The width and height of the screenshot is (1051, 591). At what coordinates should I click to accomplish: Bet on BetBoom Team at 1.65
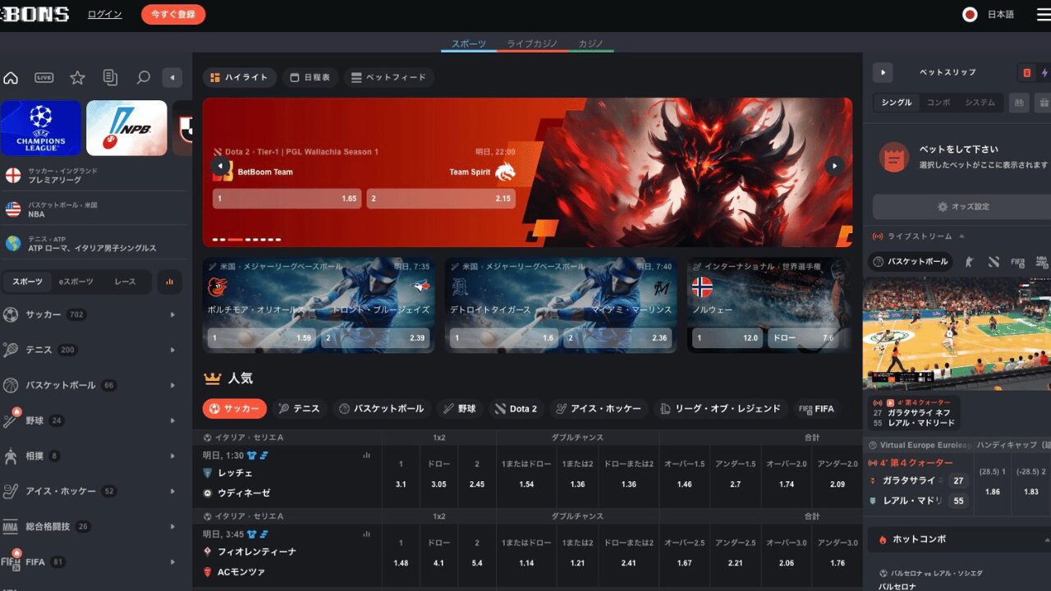tap(287, 199)
